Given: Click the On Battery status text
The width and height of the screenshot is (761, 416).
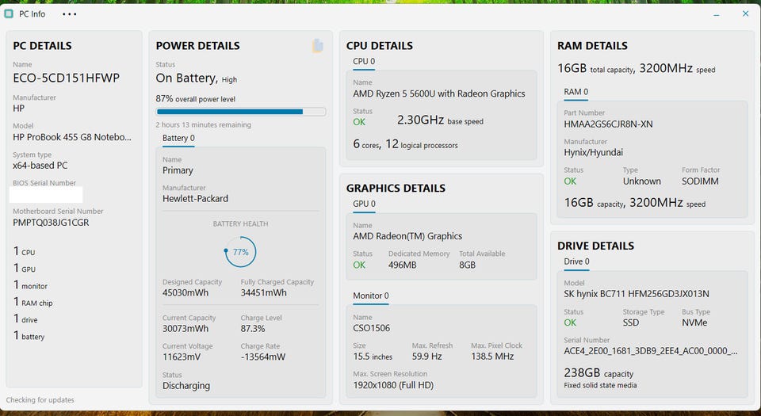Looking at the screenshot, I should (x=186, y=78).
